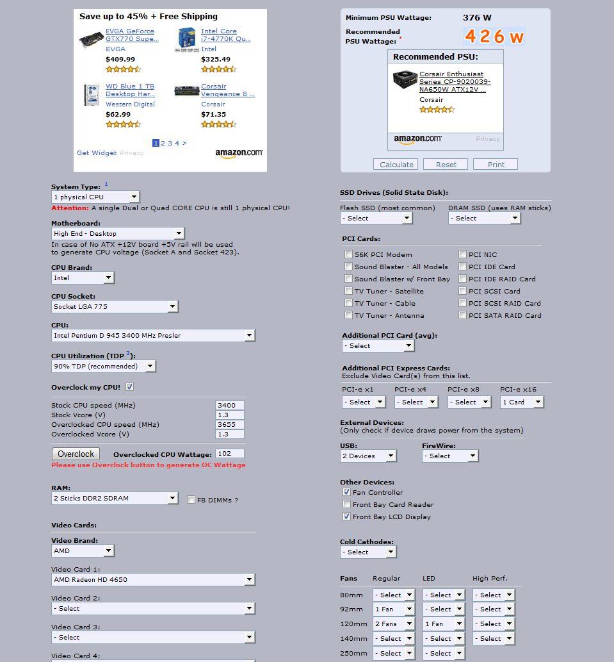Open the 80mm High Perf. fans dropdown

coord(494,595)
